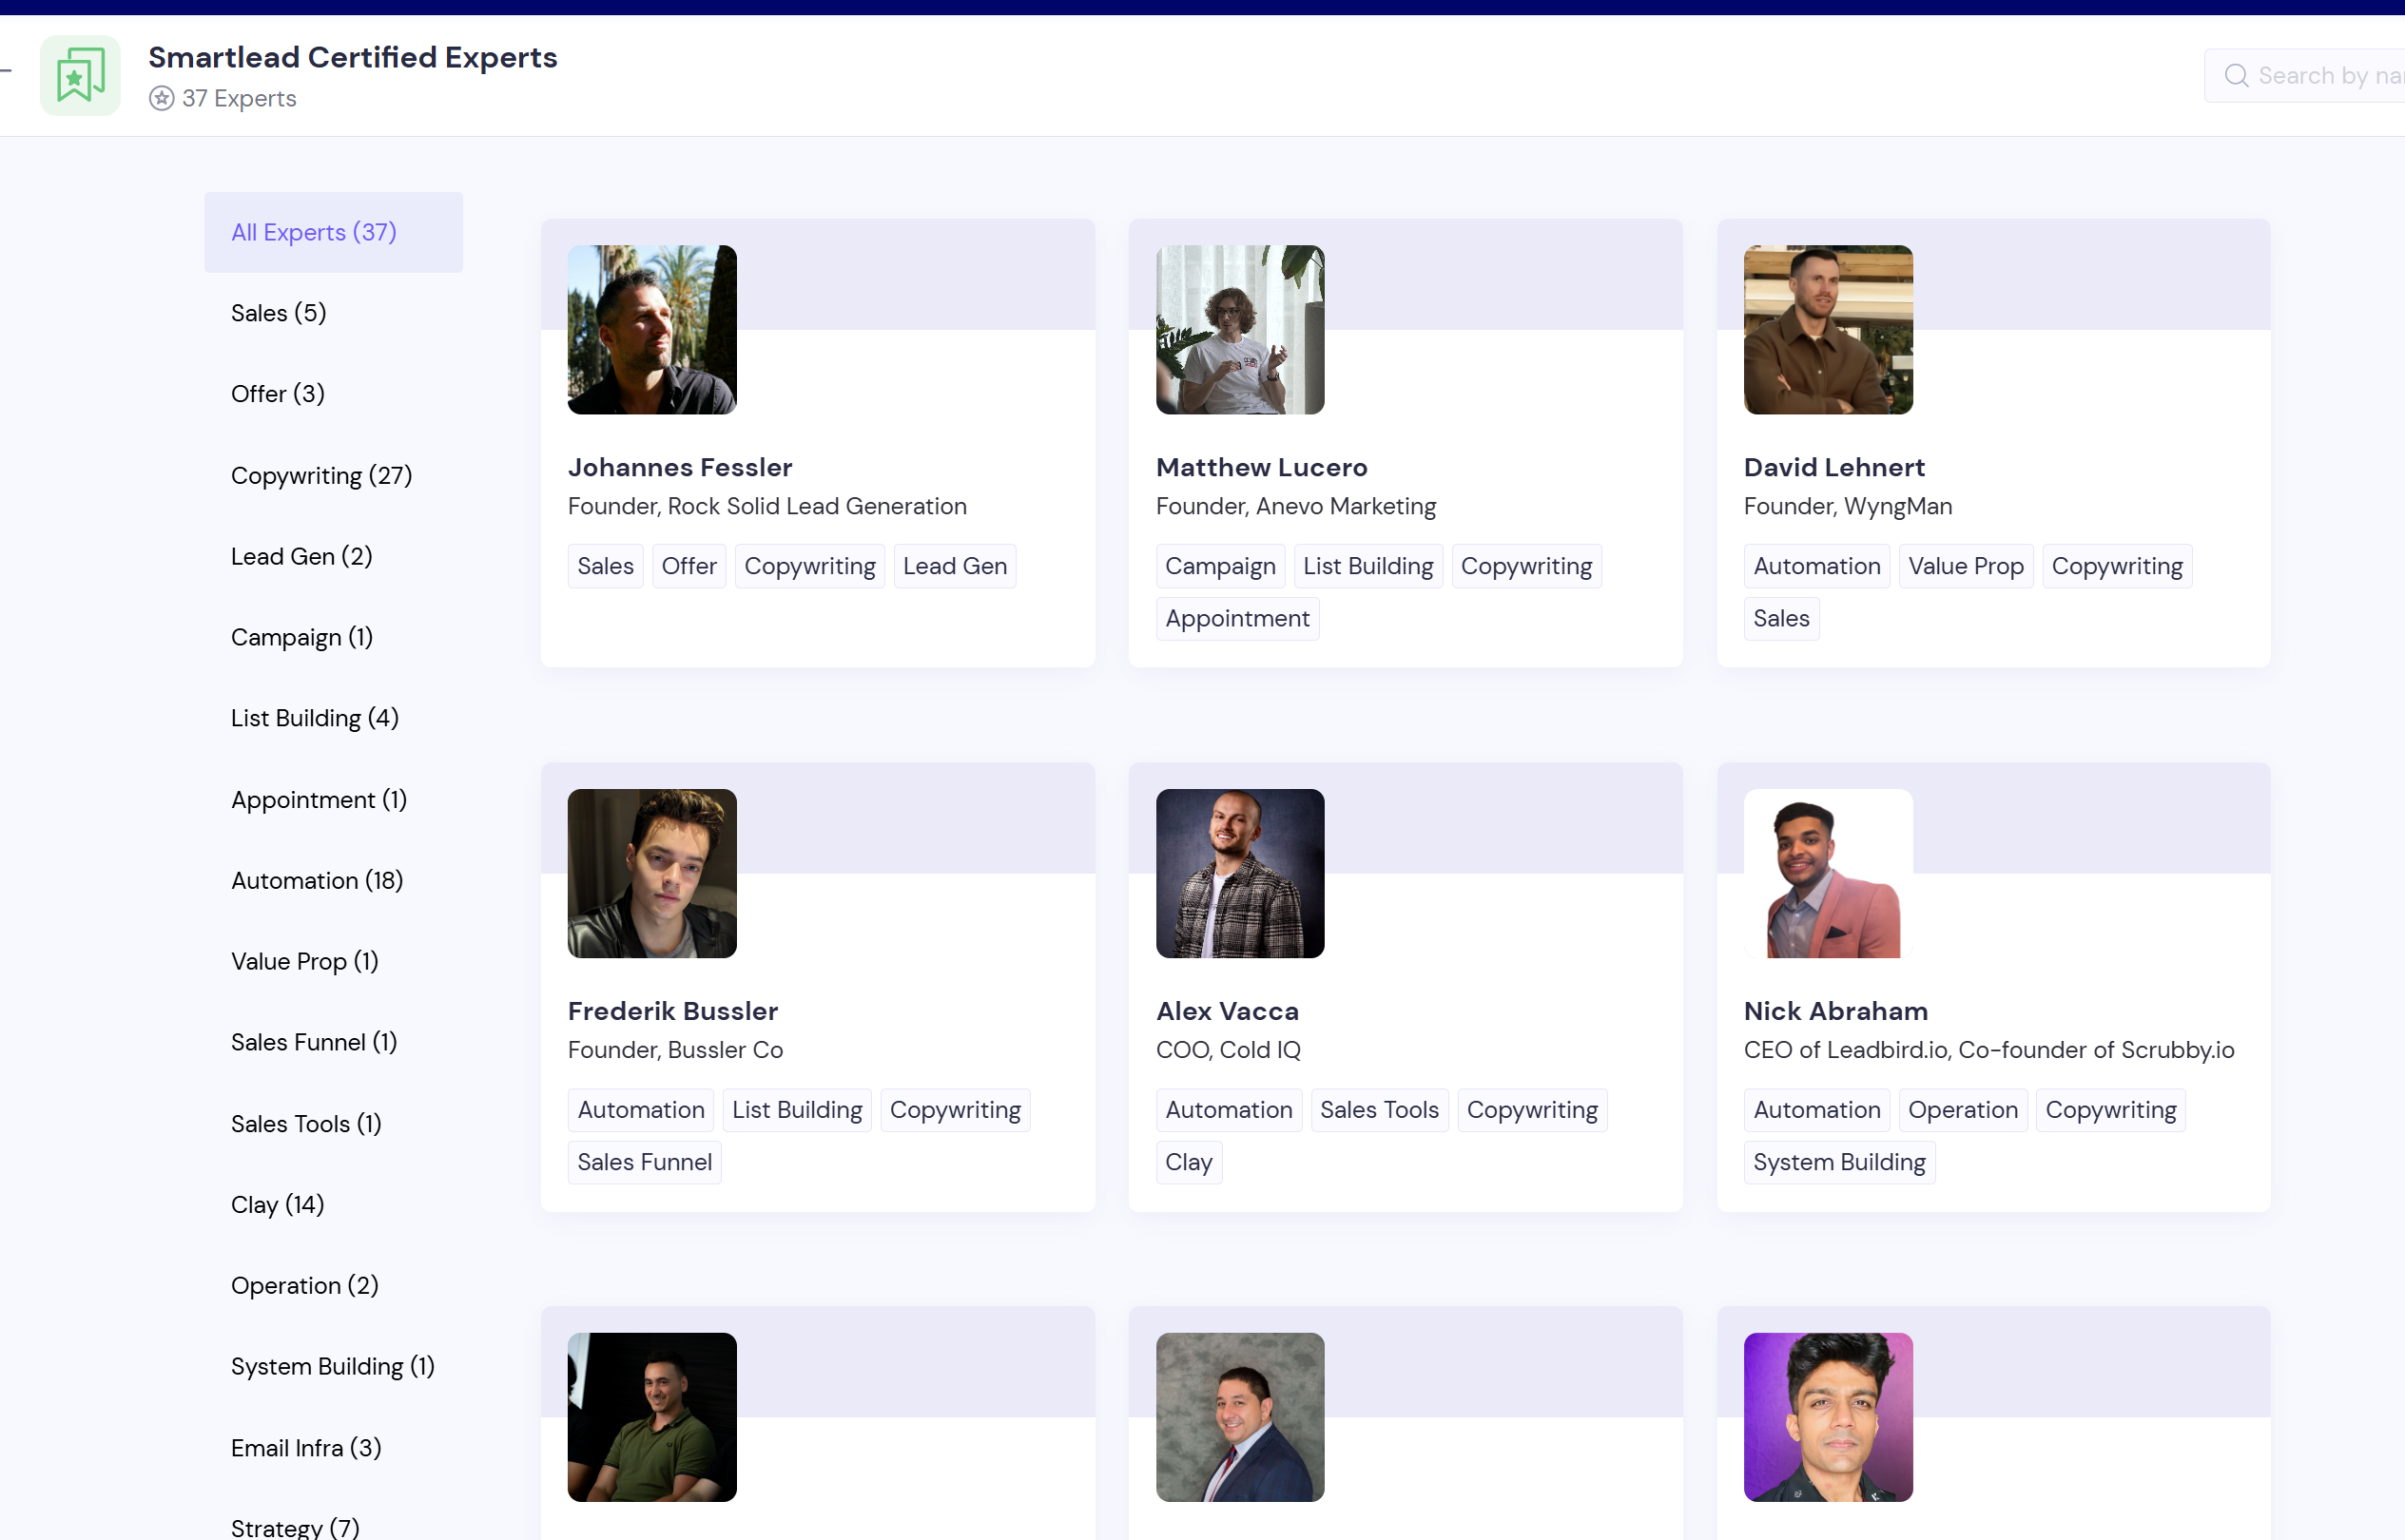Click the Operation tag on Nick Abraham's card
Screen dimensions: 2405x1540
point(1963,1110)
